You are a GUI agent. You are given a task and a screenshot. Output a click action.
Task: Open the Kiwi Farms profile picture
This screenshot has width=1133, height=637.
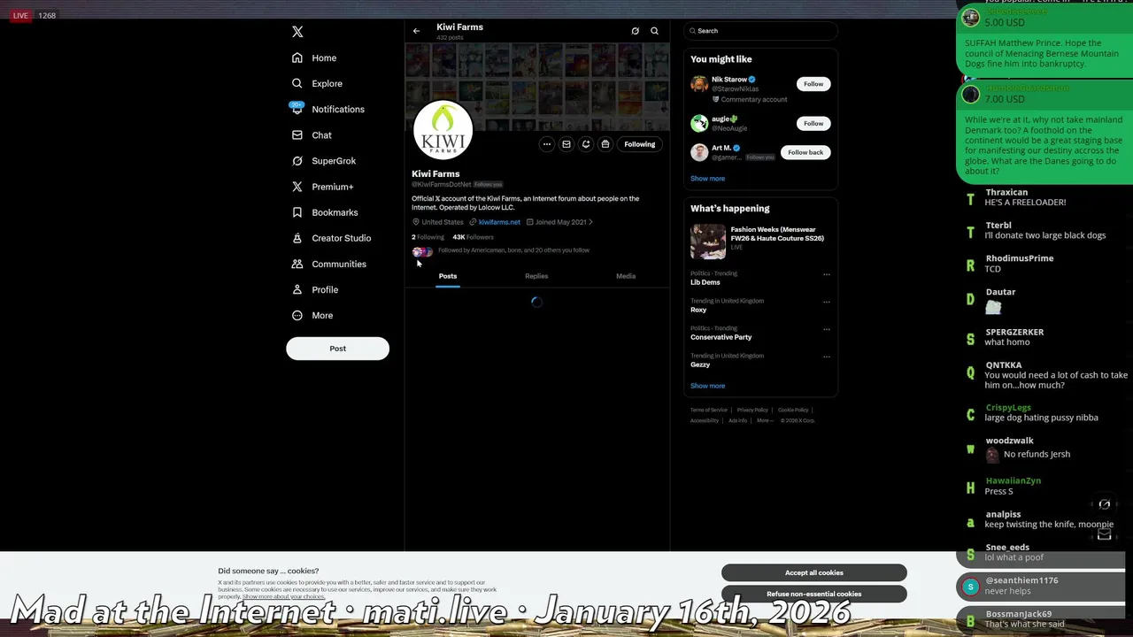[x=443, y=131]
